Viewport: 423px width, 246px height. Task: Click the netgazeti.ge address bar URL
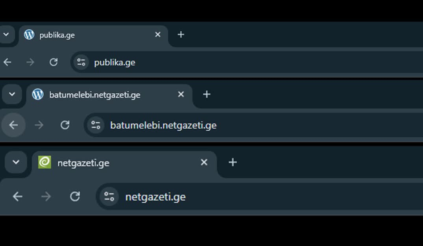tap(155, 197)
